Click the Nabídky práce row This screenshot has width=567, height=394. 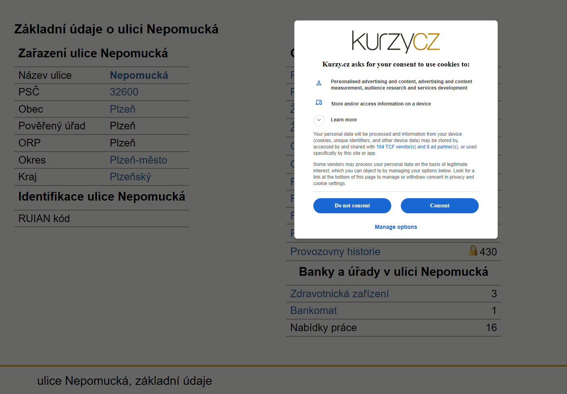coord(394,328)
